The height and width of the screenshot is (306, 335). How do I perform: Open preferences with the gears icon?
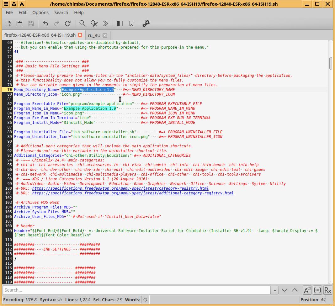[x=146, y=24]
